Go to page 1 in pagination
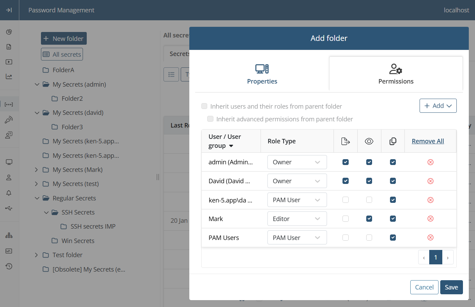The width and height of the screenshot is (475, 307). 436,257
